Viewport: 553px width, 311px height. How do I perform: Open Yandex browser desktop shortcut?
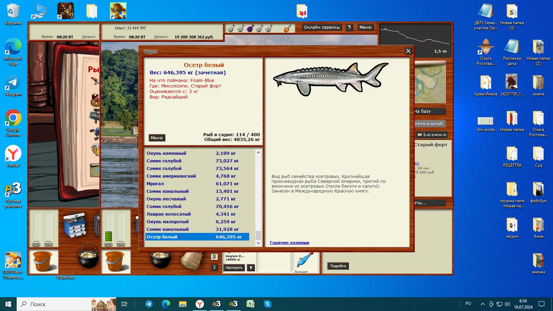[x=13, y=156]
